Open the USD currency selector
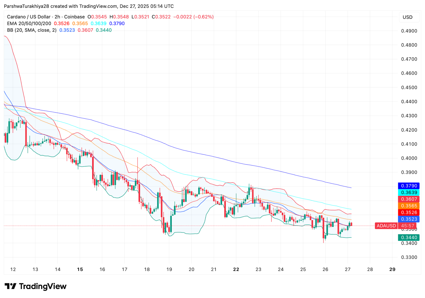 [x=407, y=17]
